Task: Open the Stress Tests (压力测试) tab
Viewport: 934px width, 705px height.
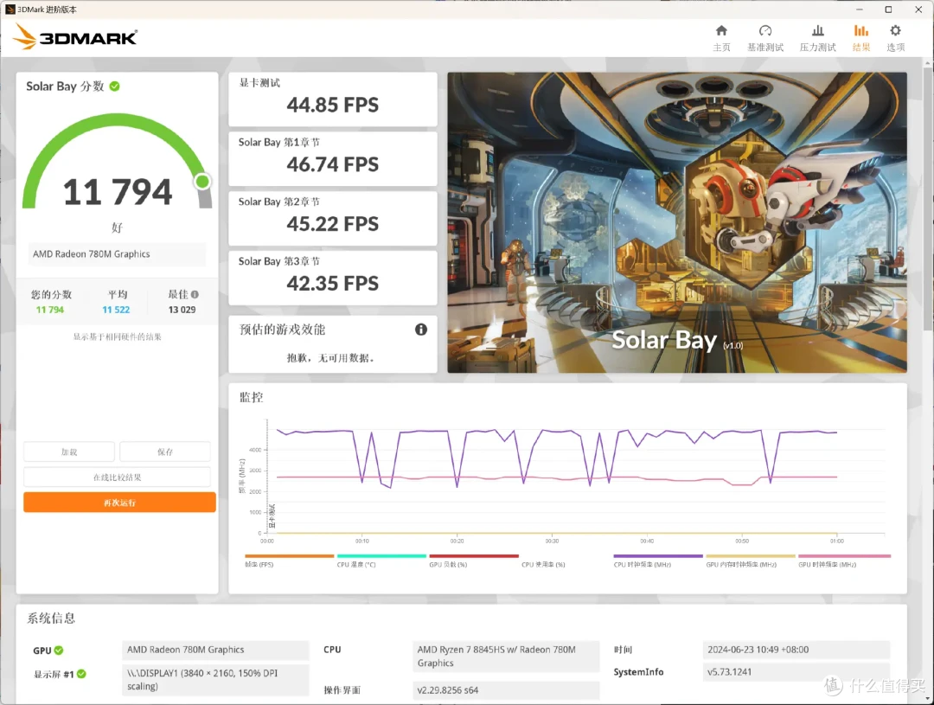Action: click(818, 38)
